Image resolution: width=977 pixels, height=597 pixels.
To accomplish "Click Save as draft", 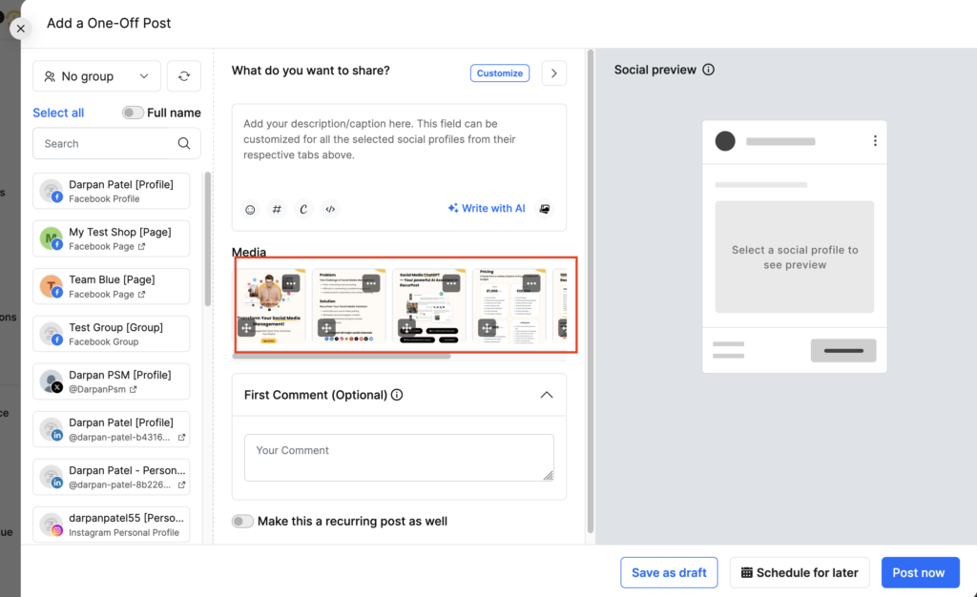I will [x=669, y=573].
